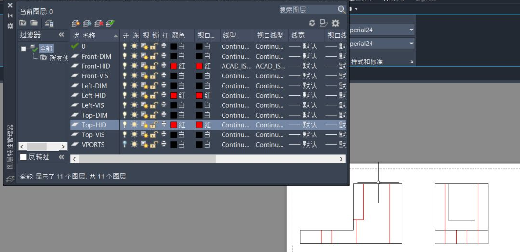The width and height of the screenshot is (520, 252).
Task: Lock the Front-DIM layer
Action: (154, 57)
